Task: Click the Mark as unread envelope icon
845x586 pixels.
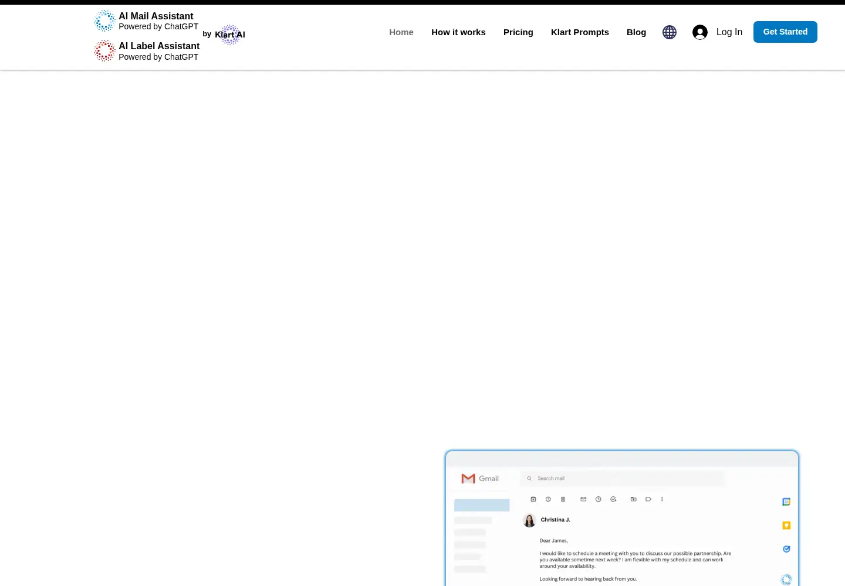Action: point(583,499)
